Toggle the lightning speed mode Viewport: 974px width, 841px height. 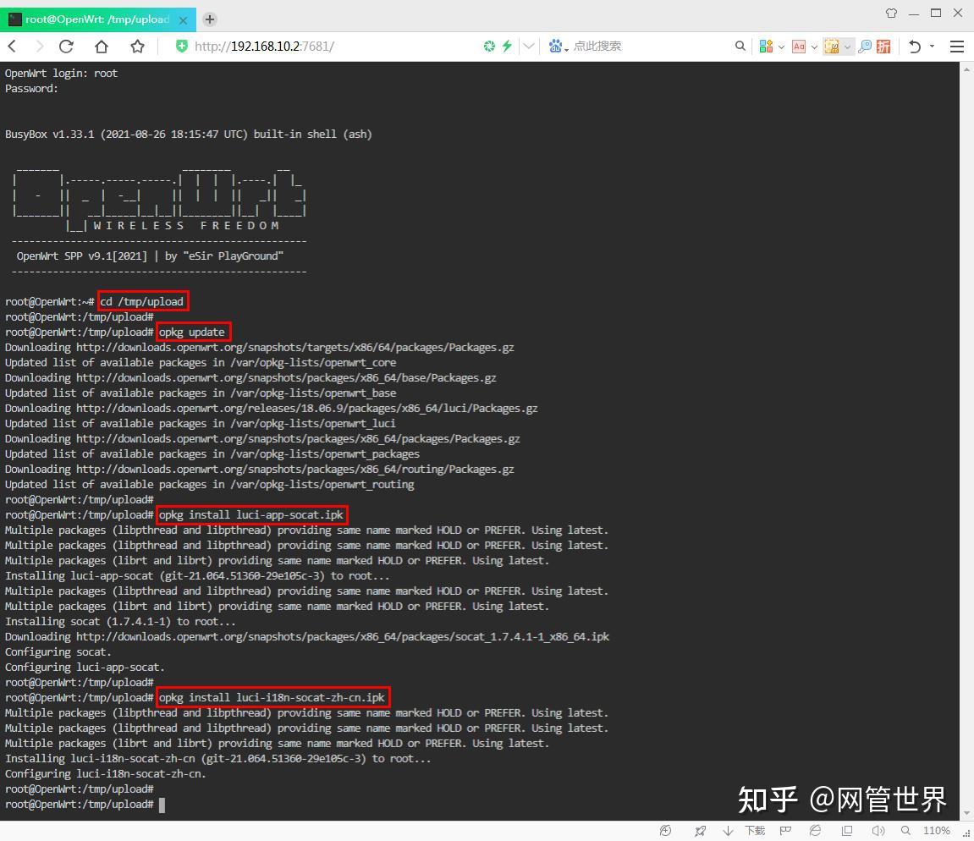507,47
